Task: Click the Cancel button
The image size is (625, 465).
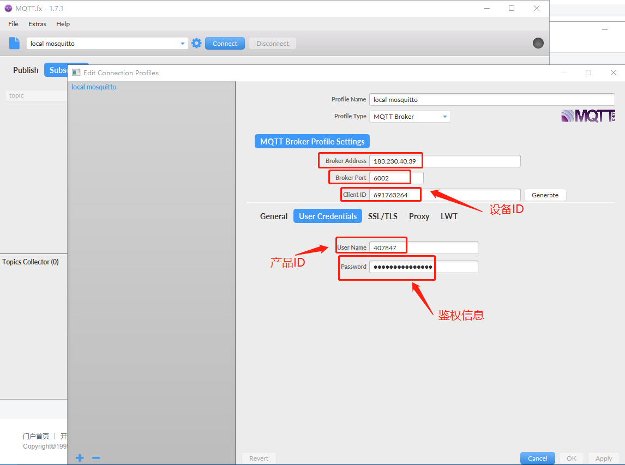Action: pos(537,458)
